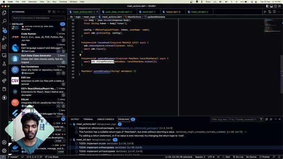The image size is (283, 159).
Task: Click Go Live in status bar
Action: click(238, 157)
